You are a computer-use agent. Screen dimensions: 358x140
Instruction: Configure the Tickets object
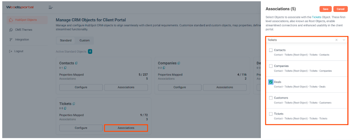81,128
